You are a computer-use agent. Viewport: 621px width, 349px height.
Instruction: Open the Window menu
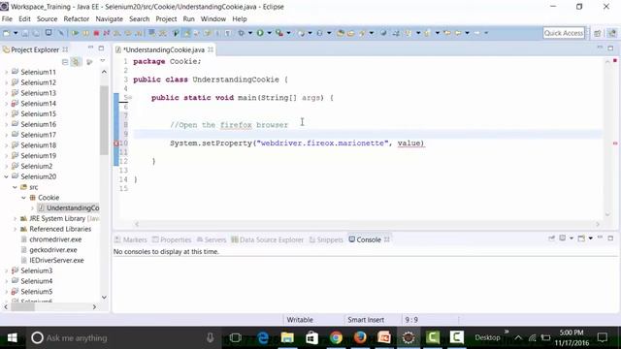[213, 19]
